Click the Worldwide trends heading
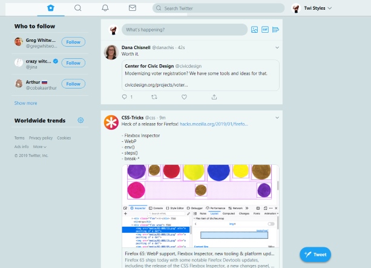The image size is (371, 268). 40,121
